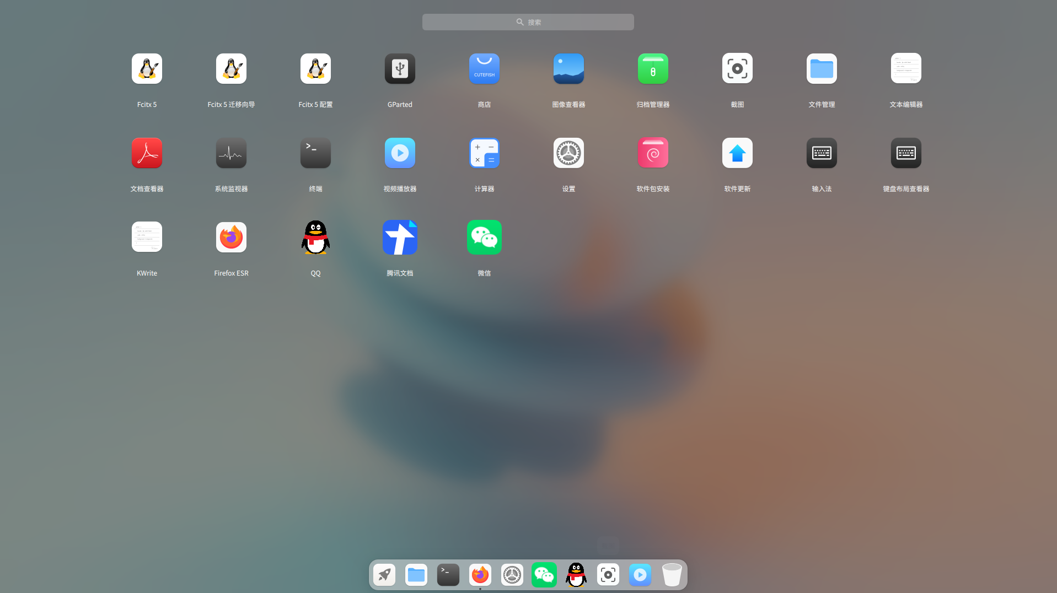
Task: Open 视频播放器 video player in grid
Action: (400, 153)
